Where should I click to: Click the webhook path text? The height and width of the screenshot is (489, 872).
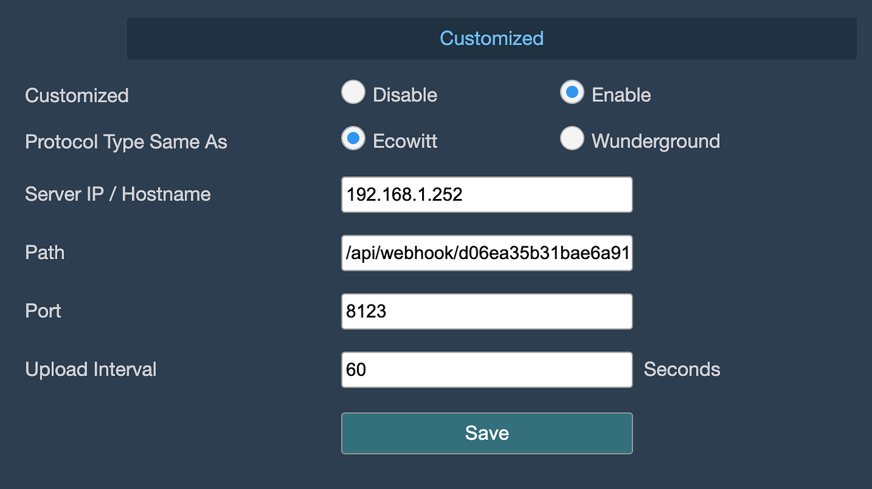[x=487, y=253]
